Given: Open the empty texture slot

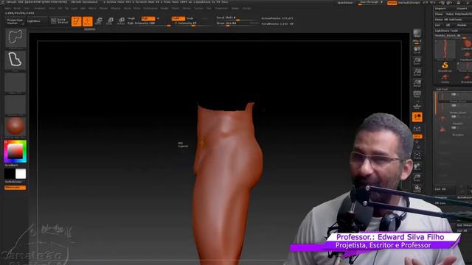Looking at the screenshot, I should (15, 105).
